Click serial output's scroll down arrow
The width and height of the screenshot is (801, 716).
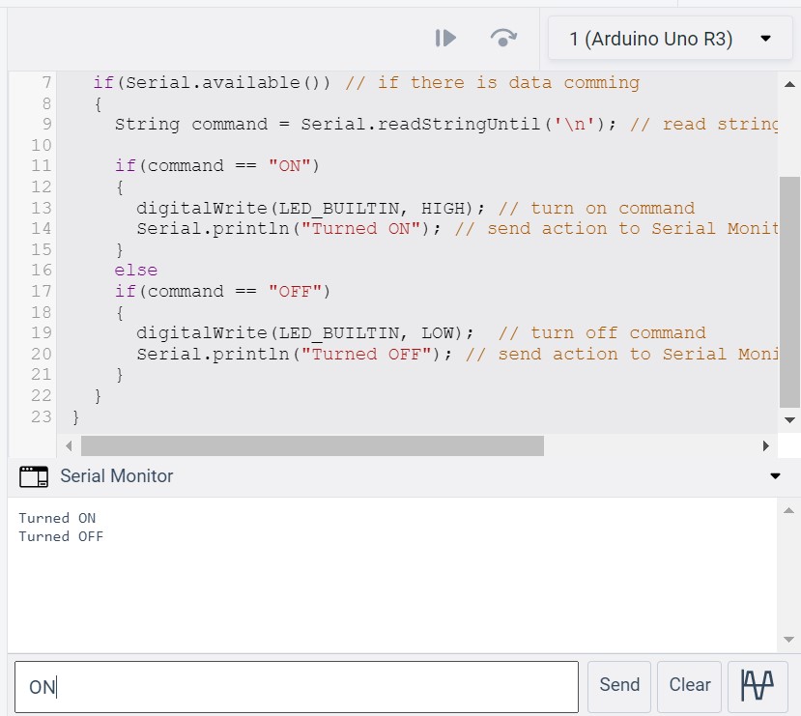pyautogui.click(x=788, y=640)
